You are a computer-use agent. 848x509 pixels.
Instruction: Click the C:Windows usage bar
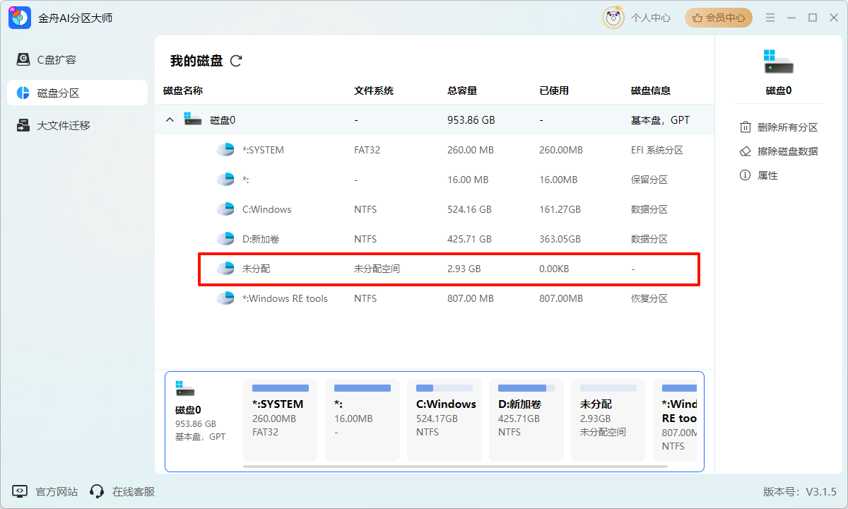point(444,388)
